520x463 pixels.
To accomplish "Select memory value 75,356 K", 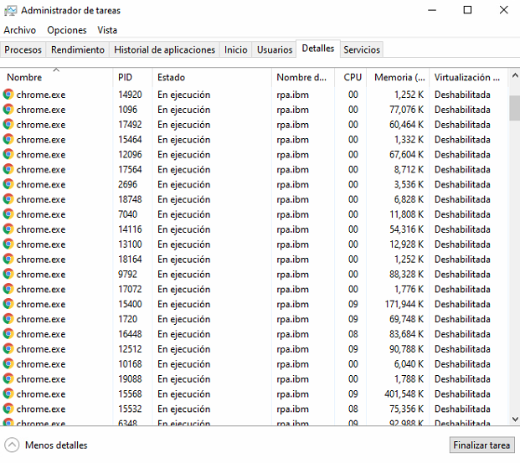I will pos(407,409).
